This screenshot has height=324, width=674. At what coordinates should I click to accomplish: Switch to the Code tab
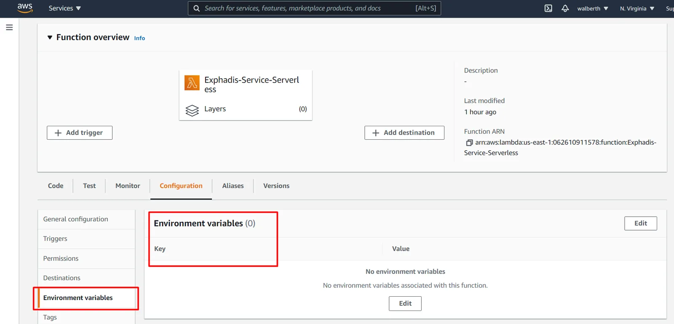56,186
